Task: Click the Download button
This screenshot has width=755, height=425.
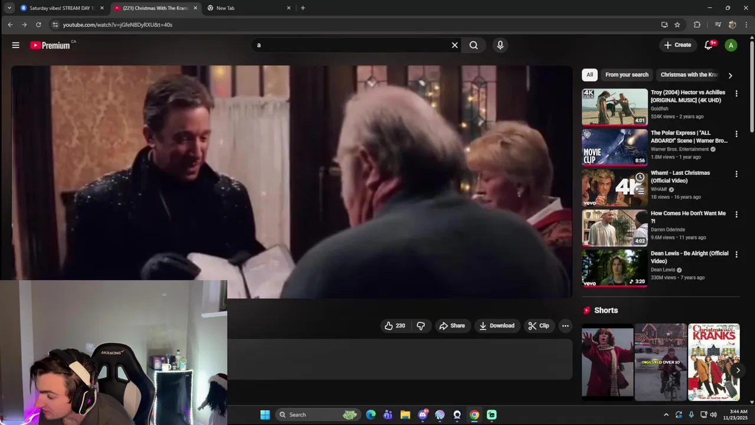Action: tap(497, 326)
